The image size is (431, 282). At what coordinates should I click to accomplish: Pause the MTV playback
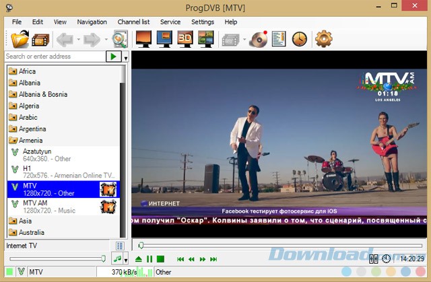pyautogui.click(x=150, y=258)
